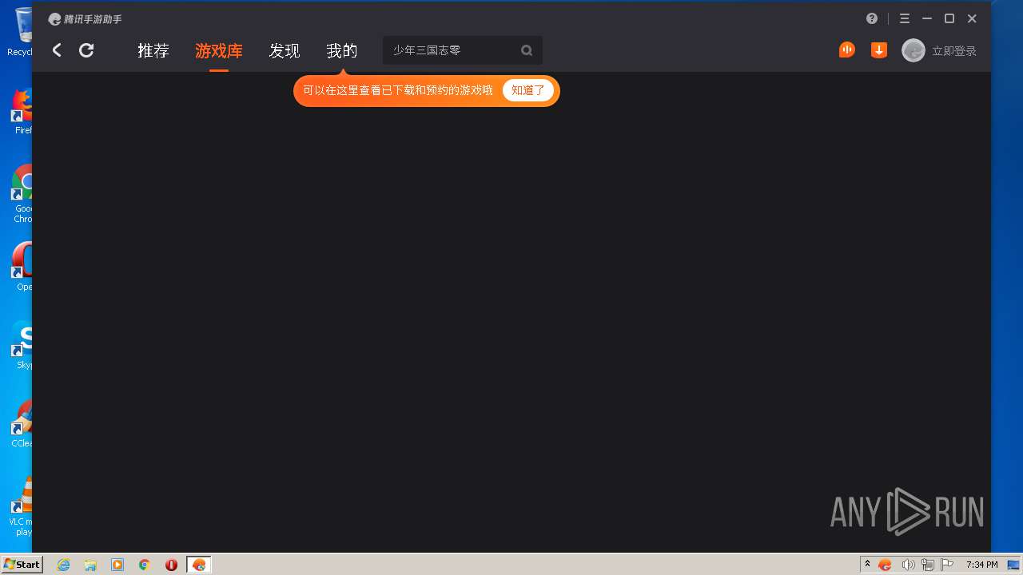Go back using the left arrow icon
The height and width of the screenshot is (575, 1023).
[57, 50]
